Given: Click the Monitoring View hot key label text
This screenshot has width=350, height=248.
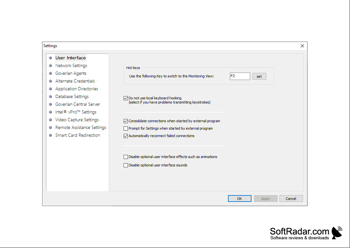Looking at the screenshot, I should point(171,76).
